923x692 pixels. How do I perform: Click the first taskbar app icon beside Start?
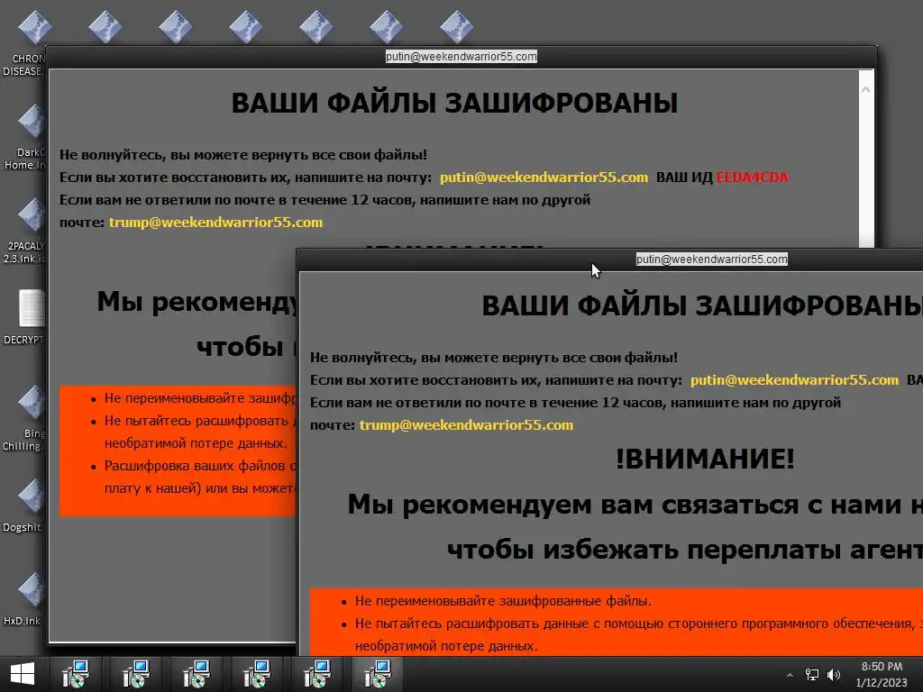pos(76,674)
